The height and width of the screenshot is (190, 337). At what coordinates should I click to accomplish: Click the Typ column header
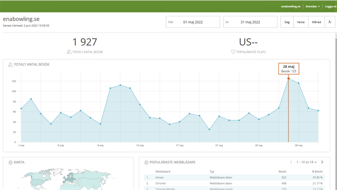click(212, 172)
